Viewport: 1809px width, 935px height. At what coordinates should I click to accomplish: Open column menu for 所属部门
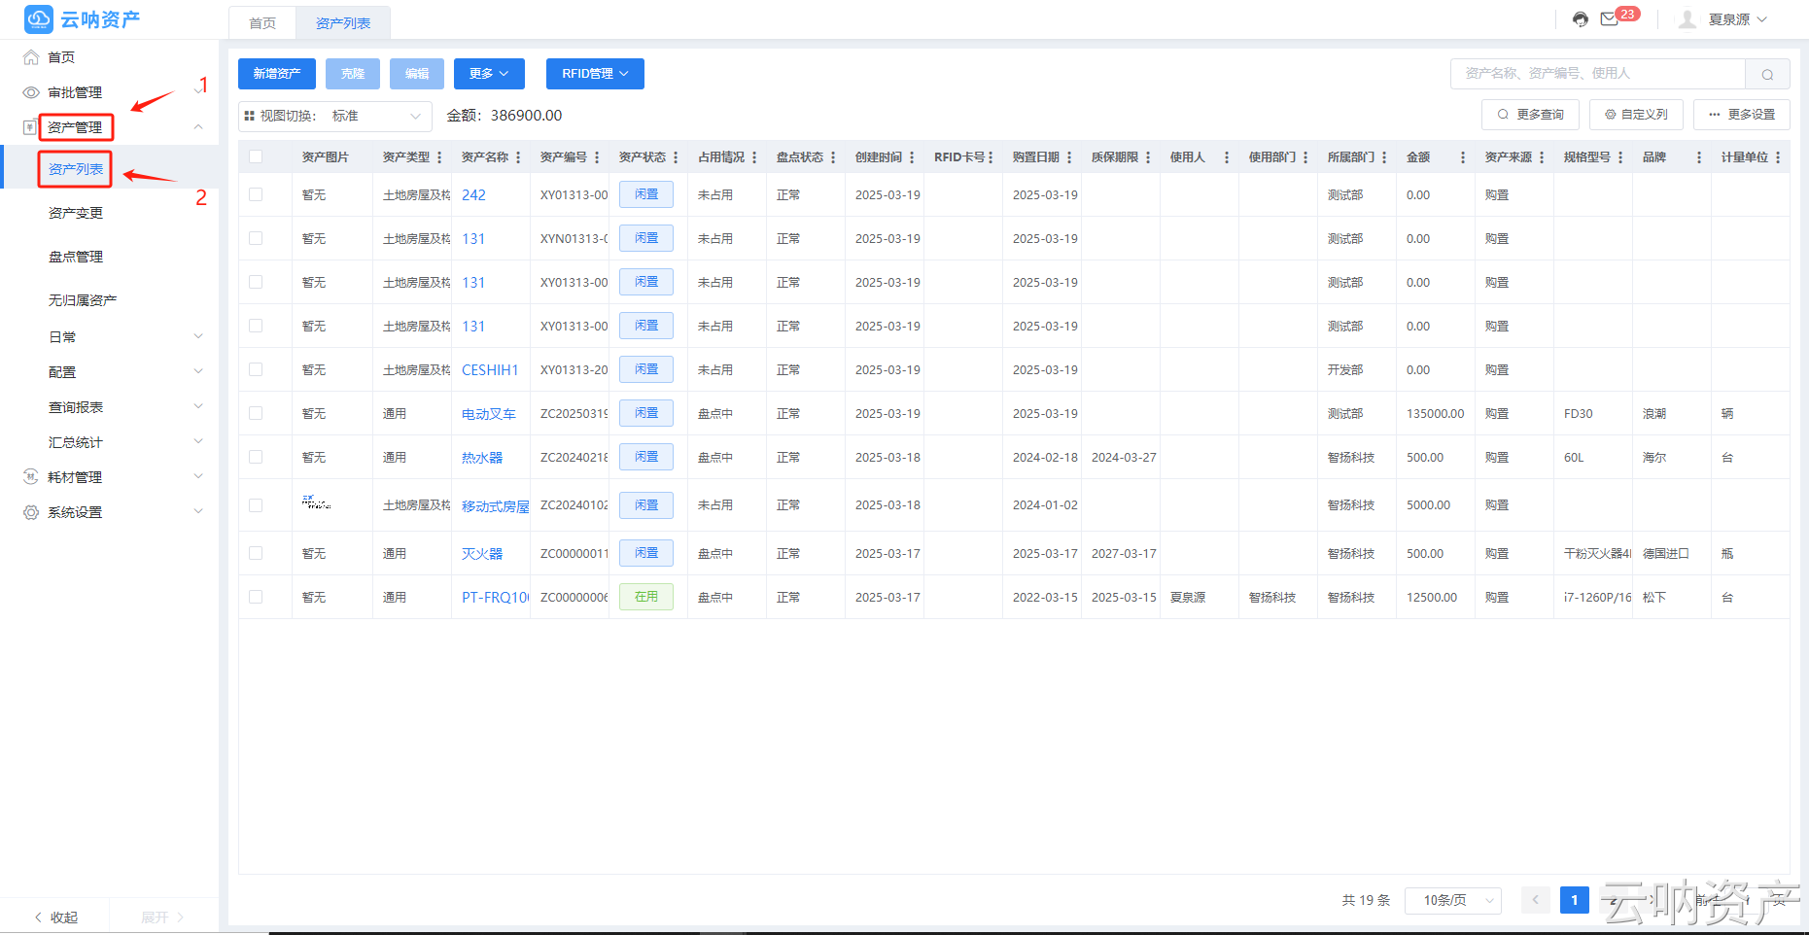[x=1384, y=157]
